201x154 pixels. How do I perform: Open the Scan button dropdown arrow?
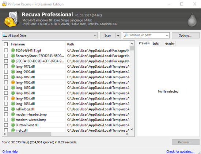pyautogui.click(x=118, y=35)
